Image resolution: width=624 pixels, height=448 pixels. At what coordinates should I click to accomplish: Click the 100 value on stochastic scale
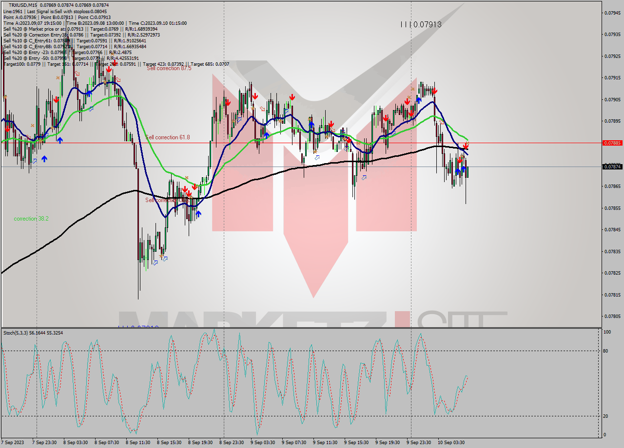607,332
